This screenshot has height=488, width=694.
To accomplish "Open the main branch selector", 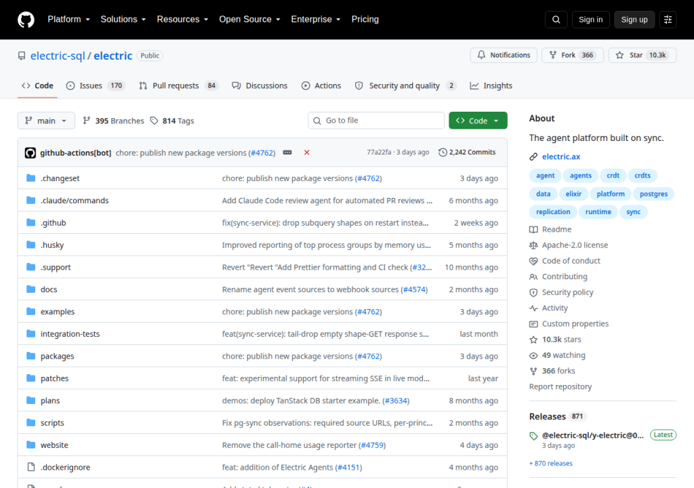I will click(x=46, y=121).
